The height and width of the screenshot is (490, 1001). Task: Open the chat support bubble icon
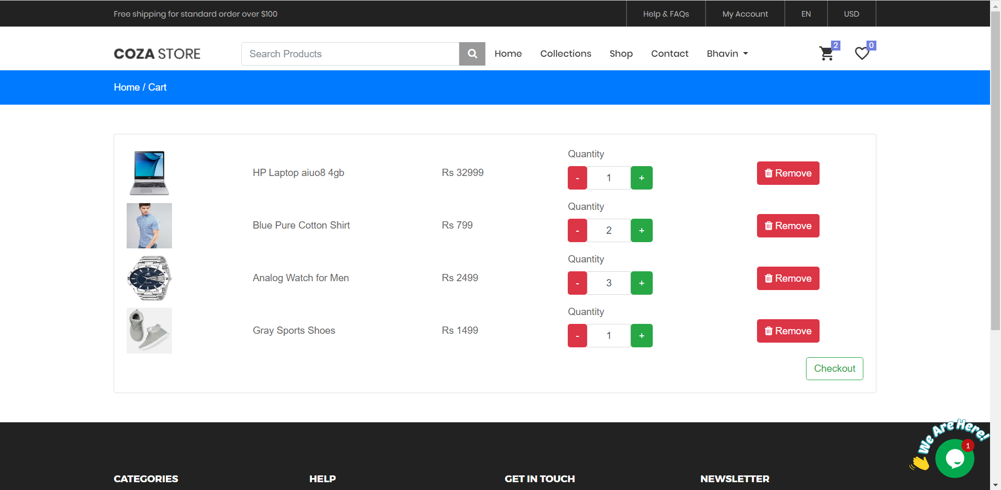coord(955,458)
